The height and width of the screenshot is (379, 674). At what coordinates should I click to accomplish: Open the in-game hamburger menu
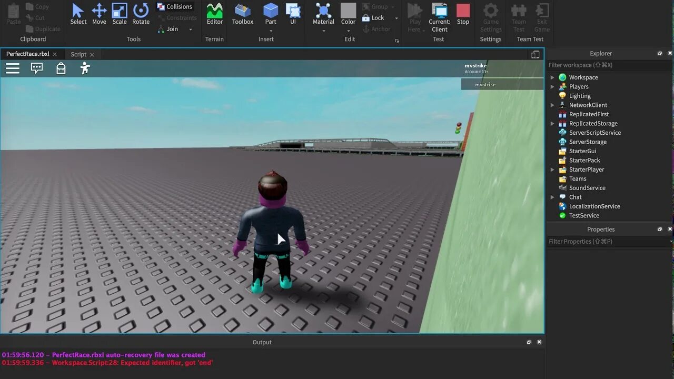pos(13,68)
